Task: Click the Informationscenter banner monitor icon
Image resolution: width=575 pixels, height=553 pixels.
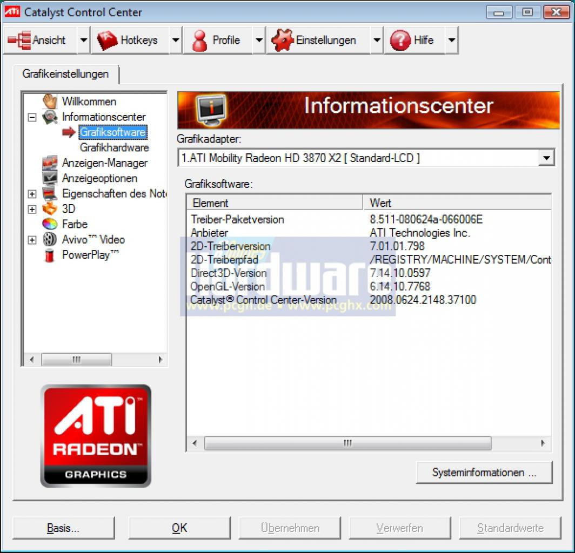Action: [212, 110]
